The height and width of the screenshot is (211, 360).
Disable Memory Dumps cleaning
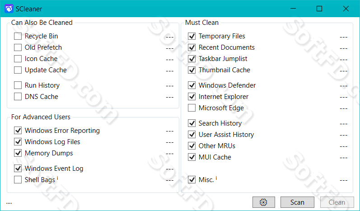18,153
